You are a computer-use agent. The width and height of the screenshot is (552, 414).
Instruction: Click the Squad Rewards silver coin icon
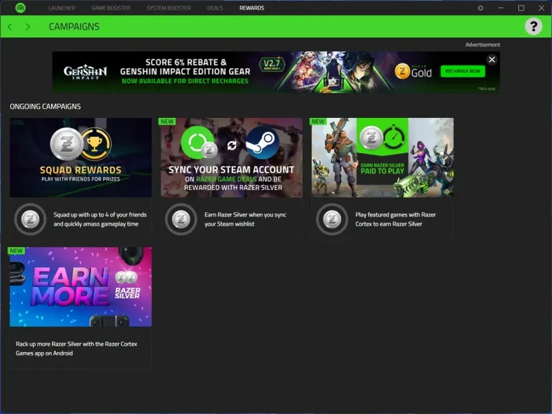(x=30, y=219)
